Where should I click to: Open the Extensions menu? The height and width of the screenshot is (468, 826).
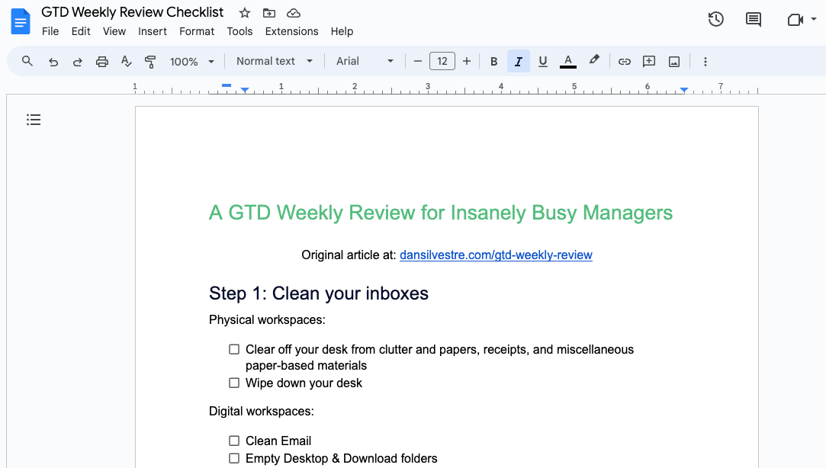[x=291, y=31]
